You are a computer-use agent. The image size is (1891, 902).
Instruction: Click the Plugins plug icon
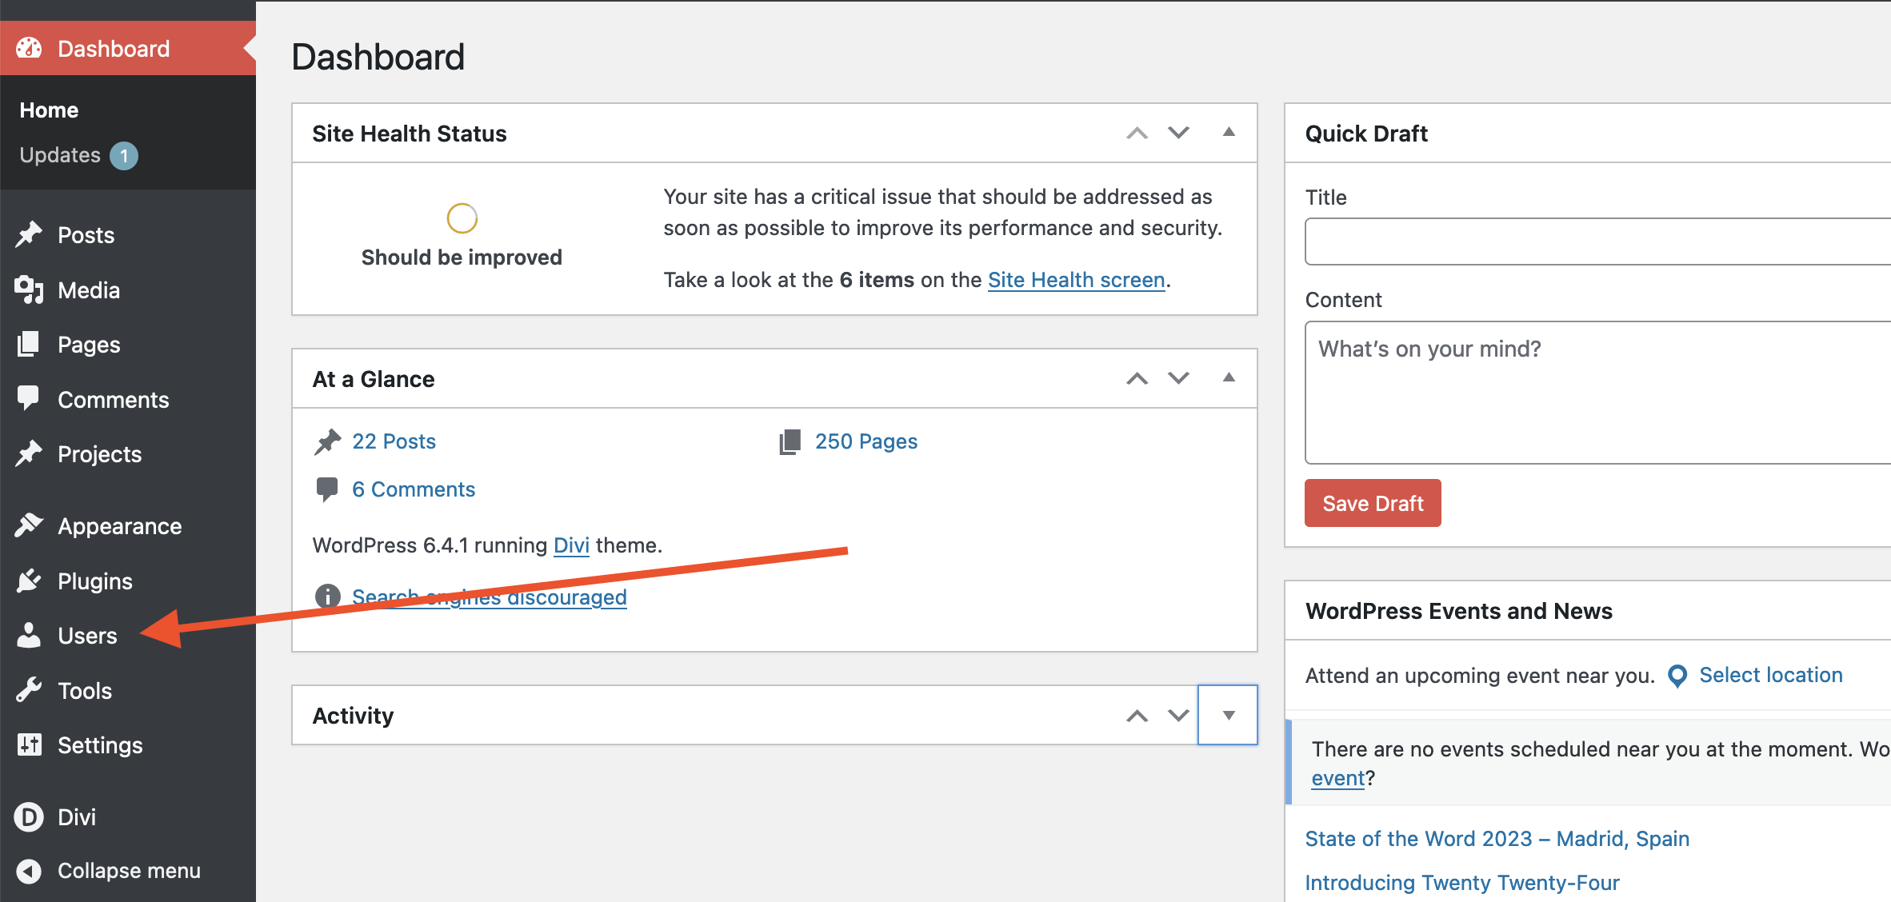click(x=29, y=581)
